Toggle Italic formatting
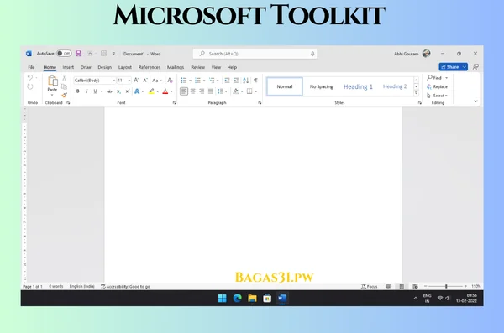This screenshot has height=333, width=504. click(x=87, y=91)
